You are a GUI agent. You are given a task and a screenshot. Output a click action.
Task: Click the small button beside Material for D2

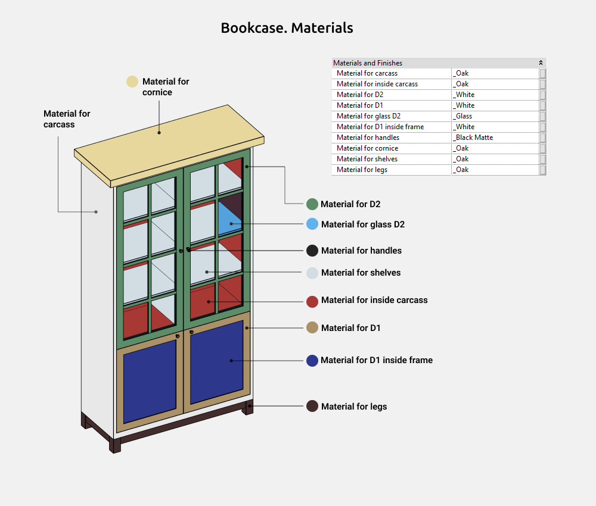coord(543,95)
